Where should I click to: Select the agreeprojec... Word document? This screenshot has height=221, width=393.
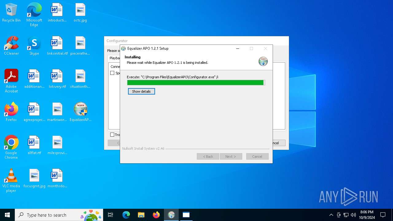(x=34, y=112)
